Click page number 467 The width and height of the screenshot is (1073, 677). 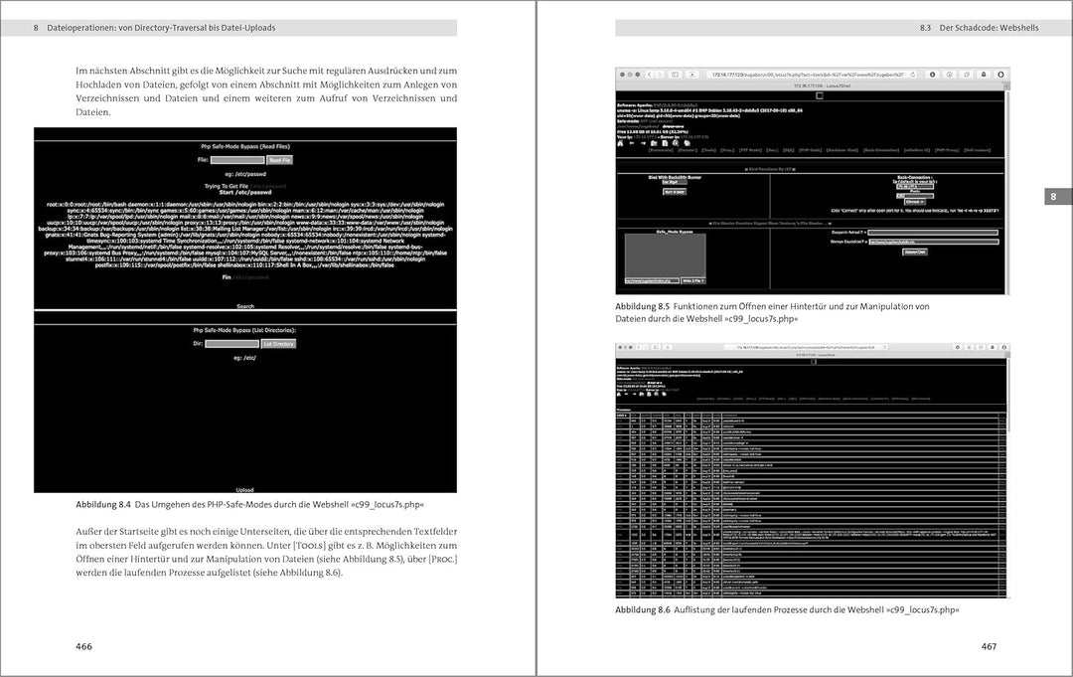pos(989,646)
